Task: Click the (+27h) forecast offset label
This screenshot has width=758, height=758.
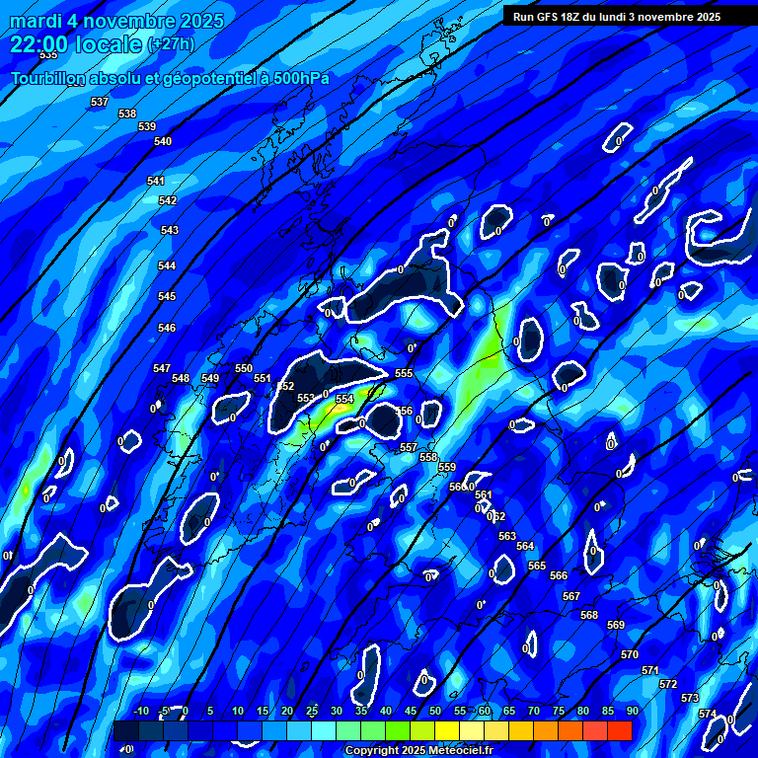Action: point(171,44)
